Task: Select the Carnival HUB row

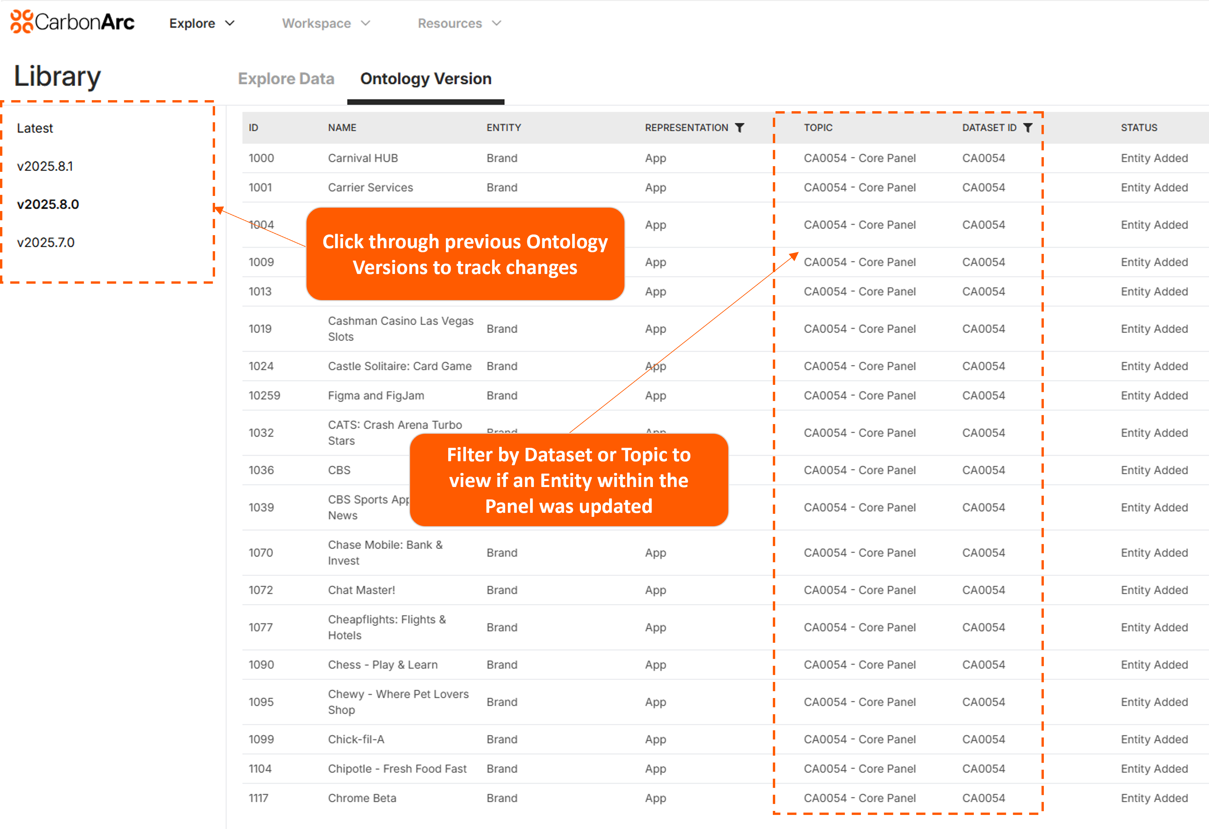Action: coord(362,158)
